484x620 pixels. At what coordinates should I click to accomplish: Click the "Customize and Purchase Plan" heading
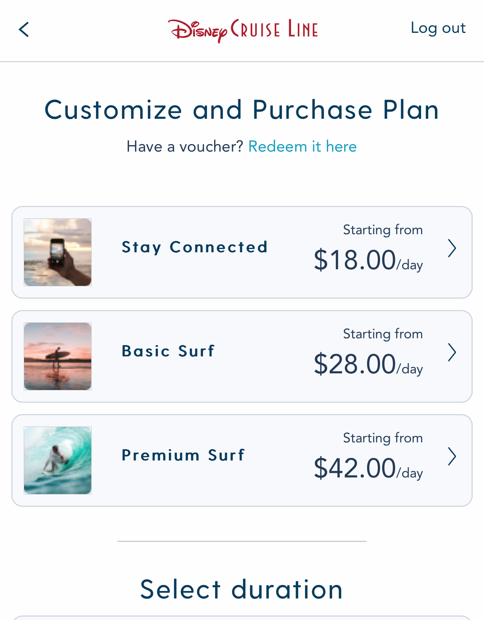click(x=242, y=110)
